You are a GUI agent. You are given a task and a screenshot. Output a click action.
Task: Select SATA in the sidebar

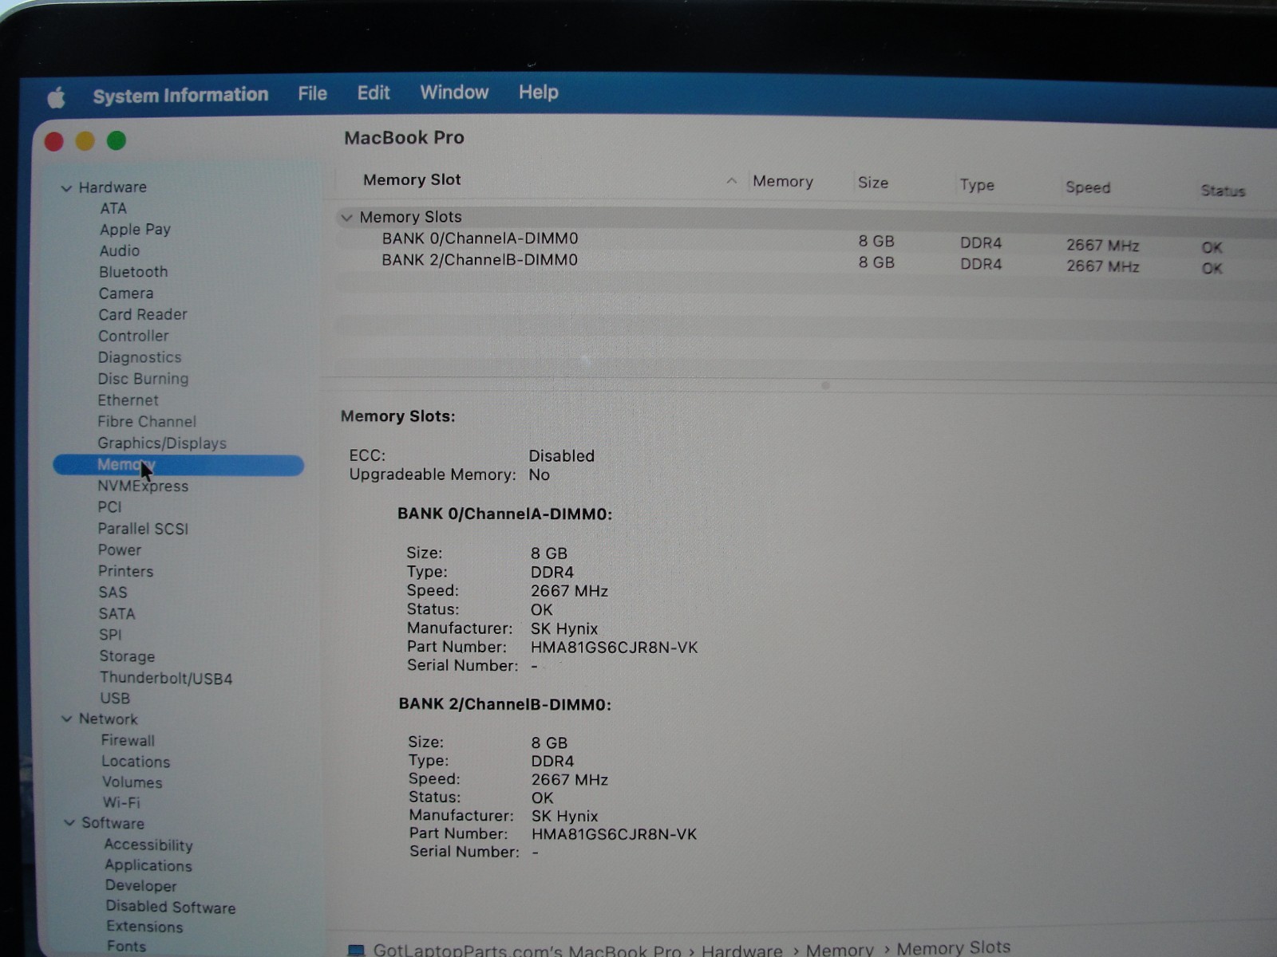pyautogui.click(x=117, y=614)
